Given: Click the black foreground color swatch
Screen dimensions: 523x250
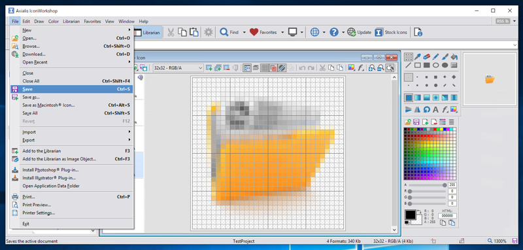Looking at the screenshot, I should click(411, 215).
